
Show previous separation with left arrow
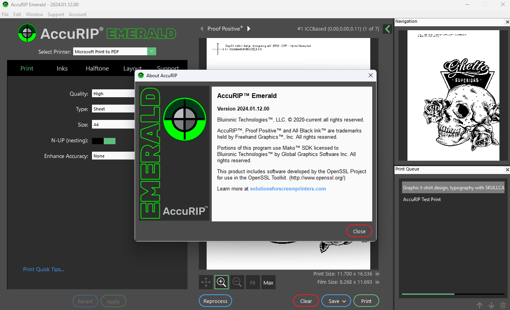click(202, 29)
